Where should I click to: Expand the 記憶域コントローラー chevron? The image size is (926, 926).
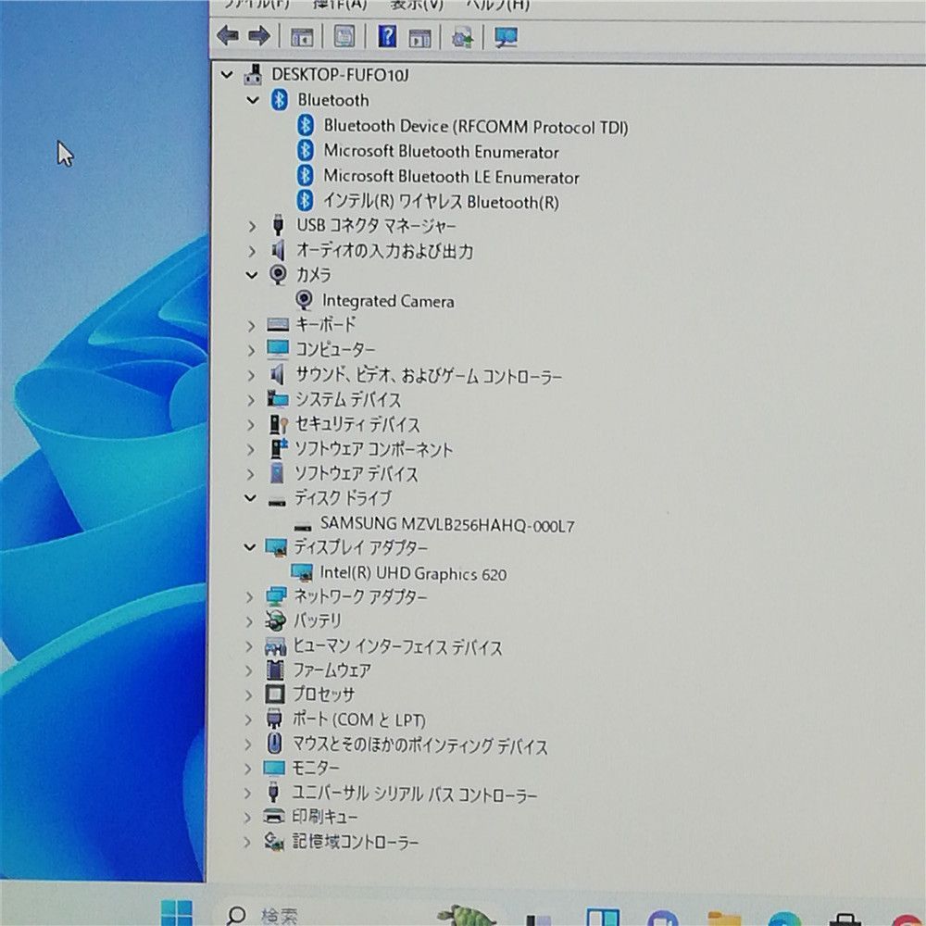pyautogui.click(x=247, y=842)
